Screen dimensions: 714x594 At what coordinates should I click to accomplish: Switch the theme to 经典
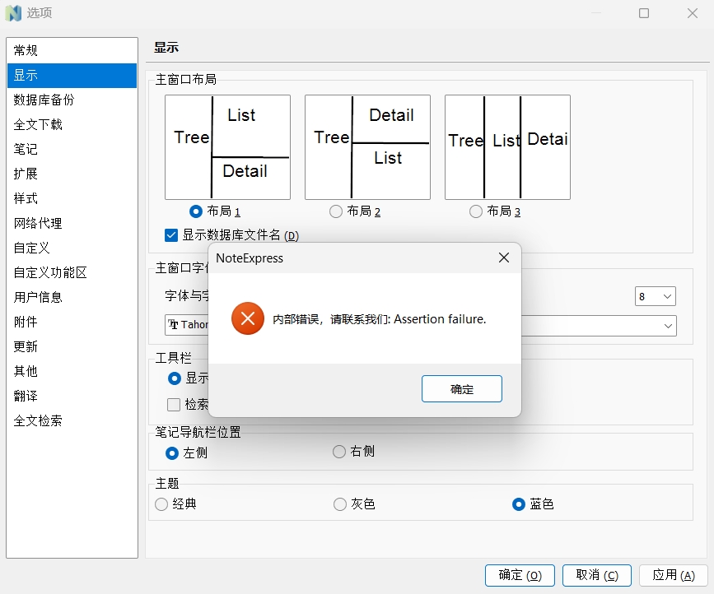161,504
